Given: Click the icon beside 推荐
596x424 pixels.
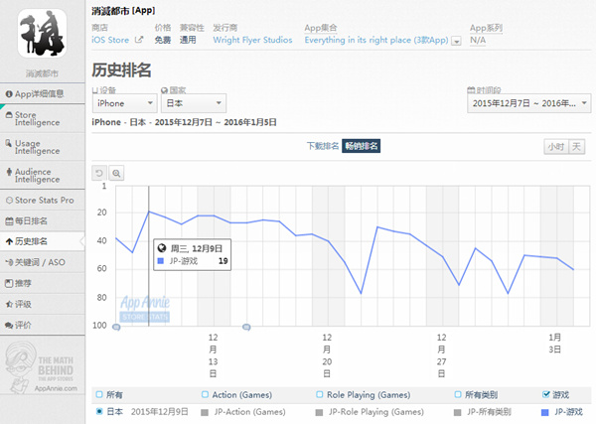Looking at the screenshot, I should (9, 283).
